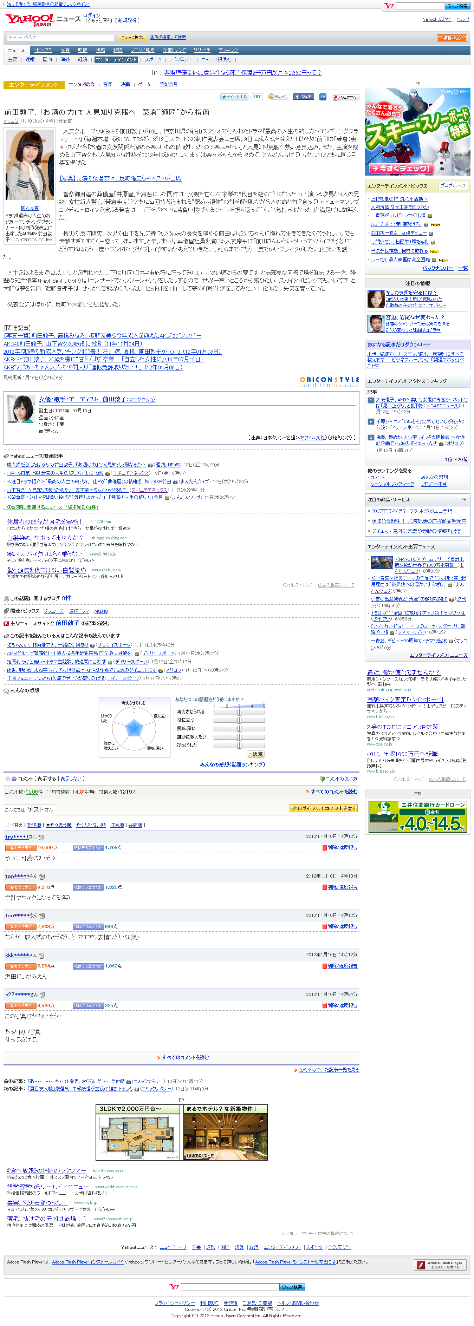Click the article photo thumbnail of Maeda Atsuko
The image size is (474, 1326).
30,165
